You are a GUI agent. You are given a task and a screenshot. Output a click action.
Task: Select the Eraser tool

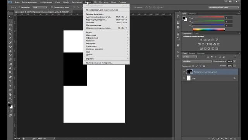coord(10,59)
